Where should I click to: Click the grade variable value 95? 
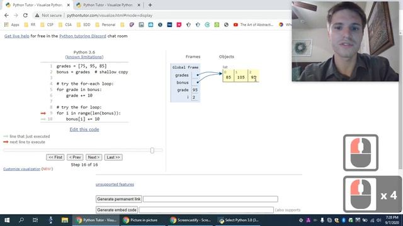point(195,90)
